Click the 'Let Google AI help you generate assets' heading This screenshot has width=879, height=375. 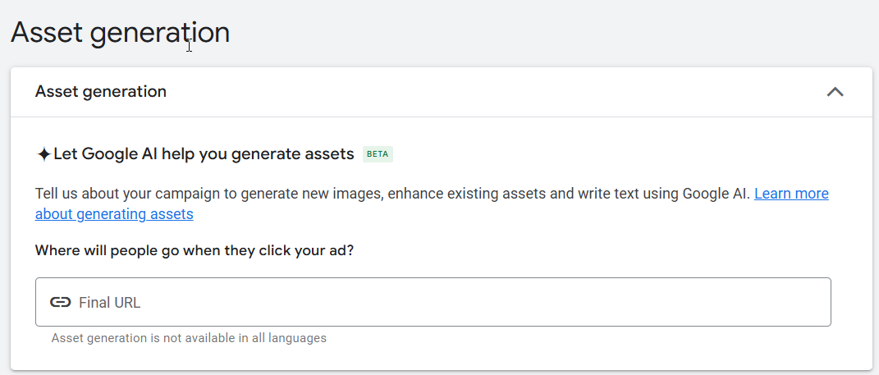coord(203,154)
